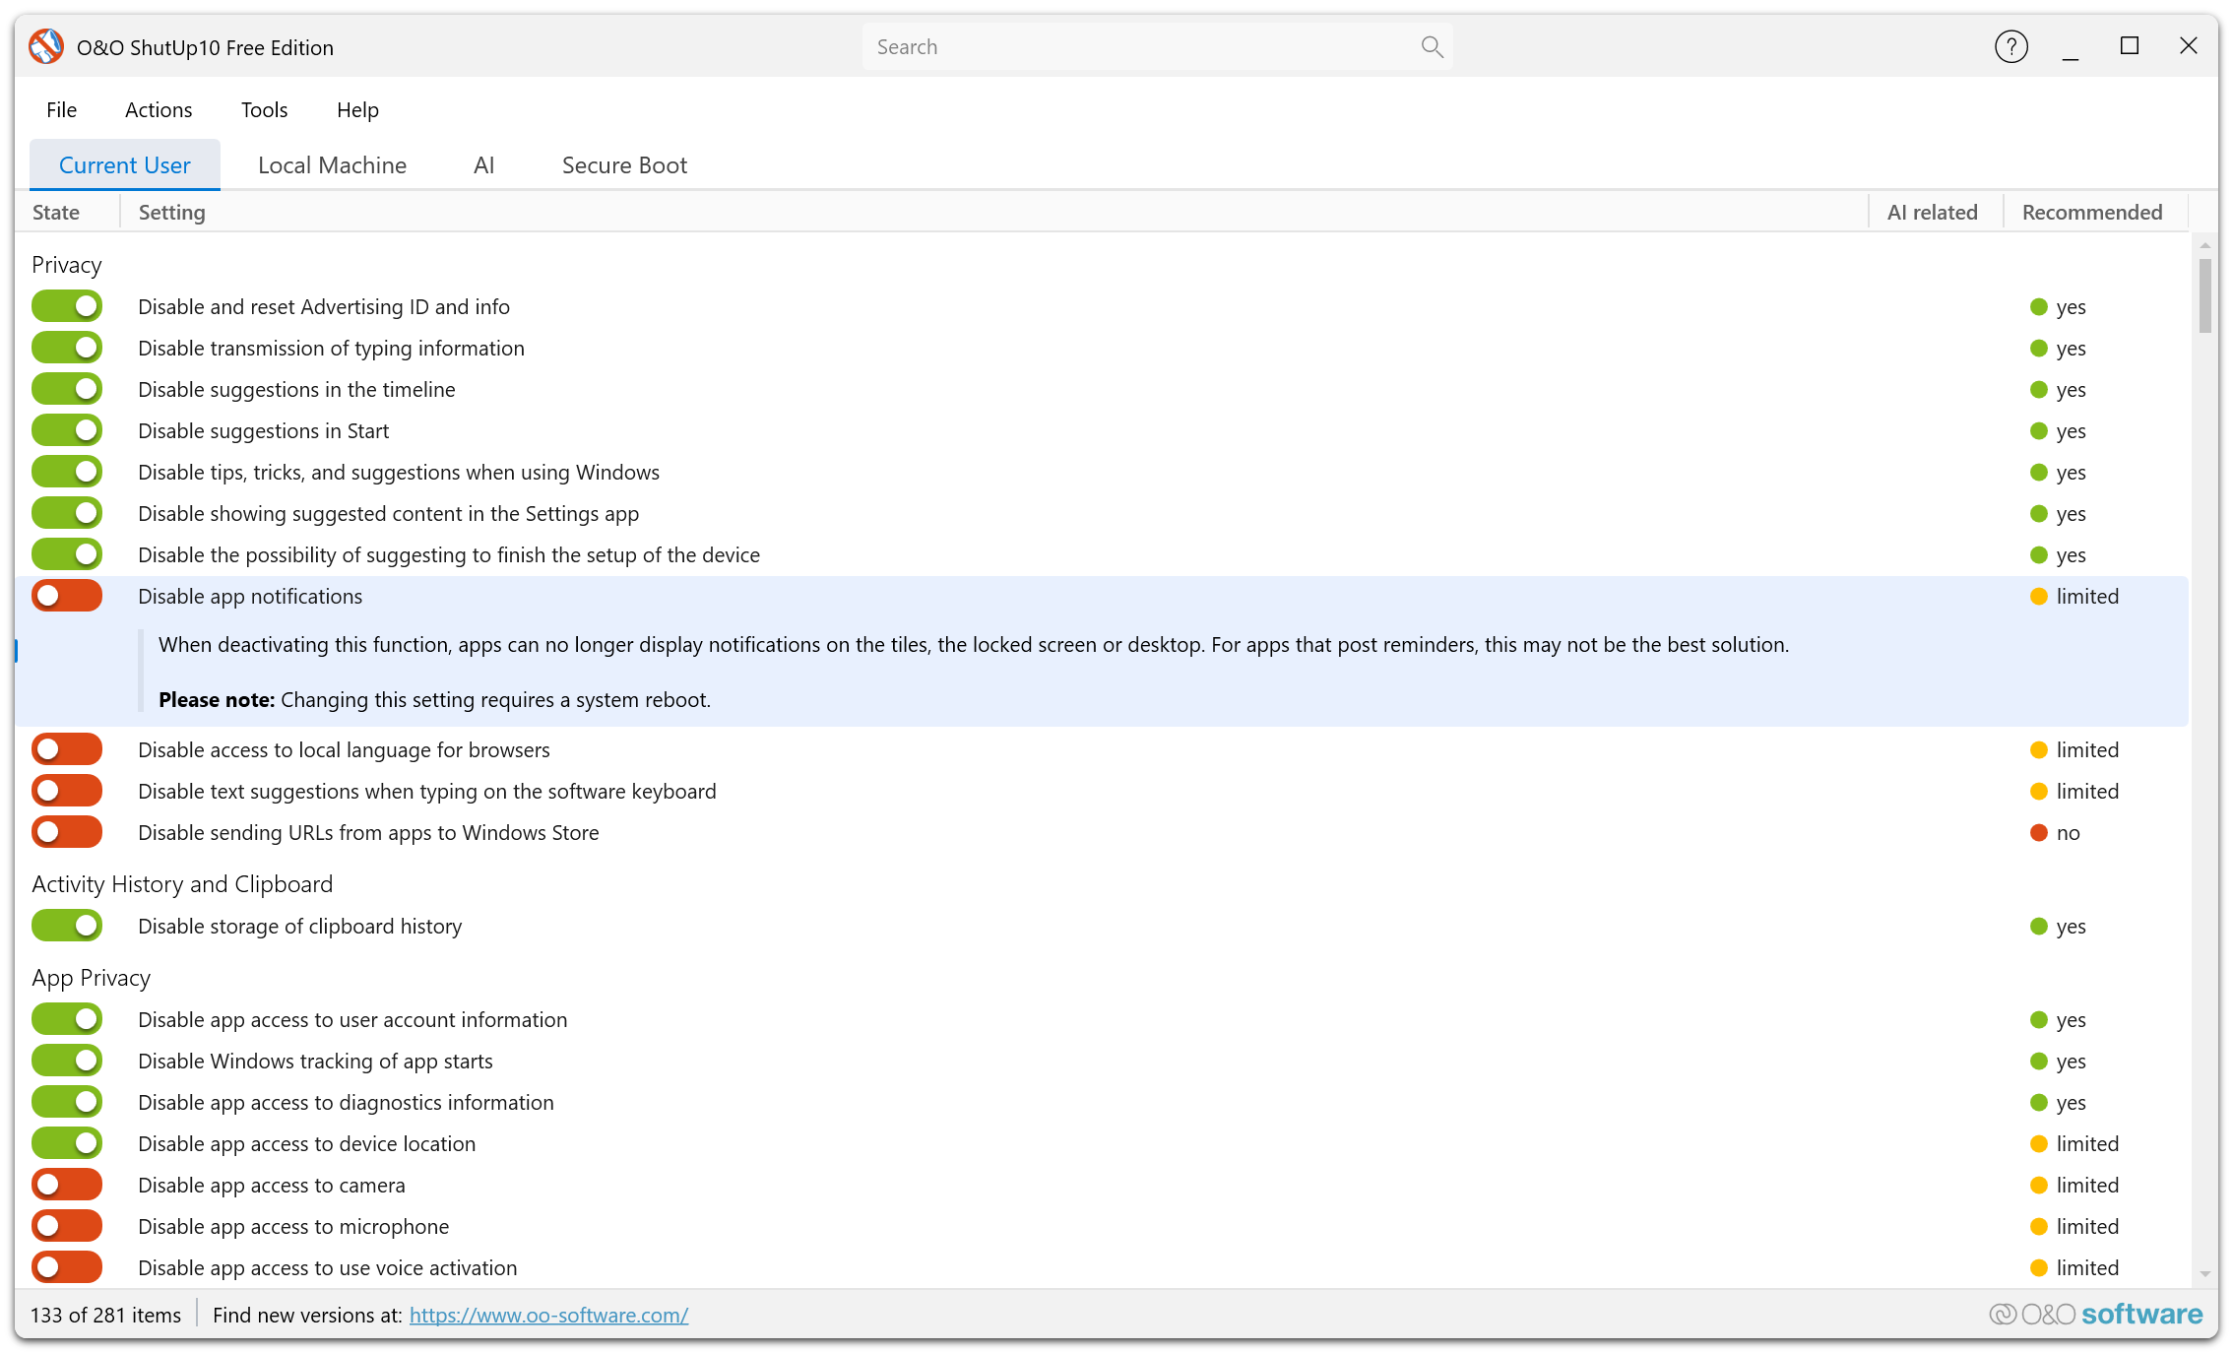Sort by the State column header

coord(67,212)
